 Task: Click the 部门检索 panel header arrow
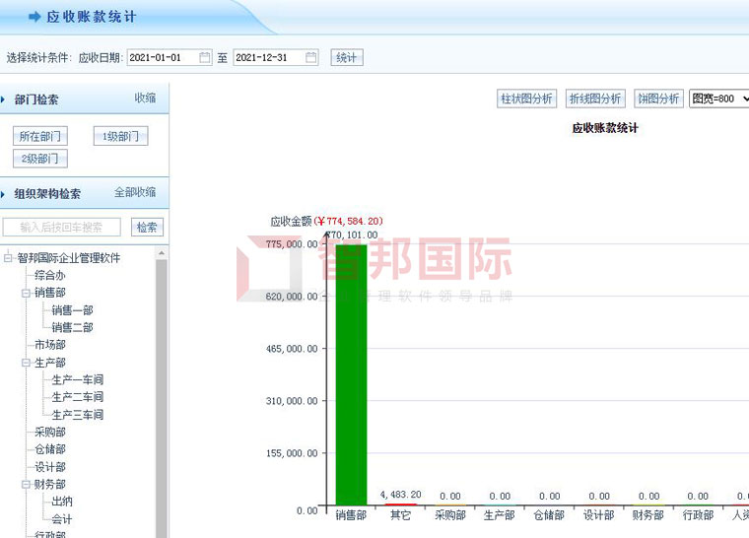click(x=3, y=100)
